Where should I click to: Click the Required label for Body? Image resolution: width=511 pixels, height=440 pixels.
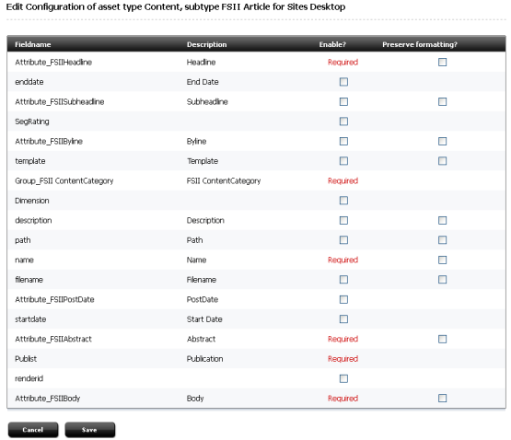tap(343, 399)
